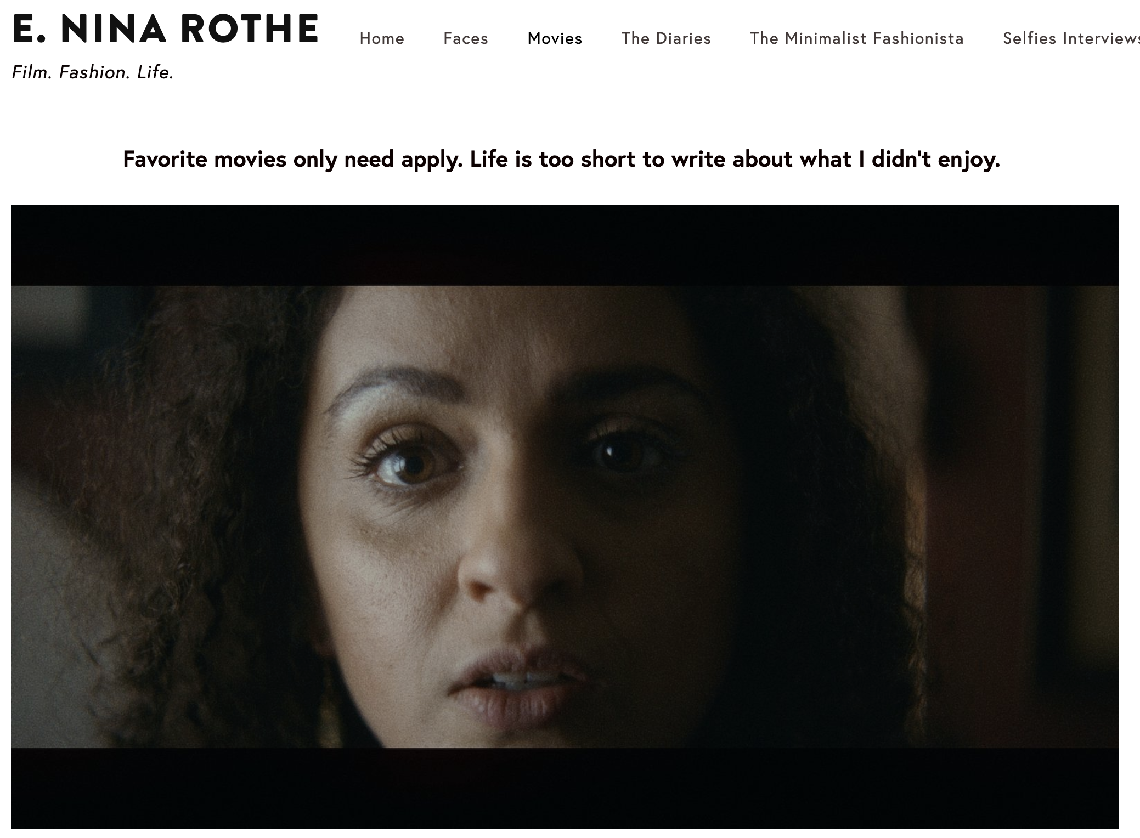The height and width of the screenshot is (838, 1140).
Task: Click the top black letterbox bar of the image
Action: tap(565, 245)
